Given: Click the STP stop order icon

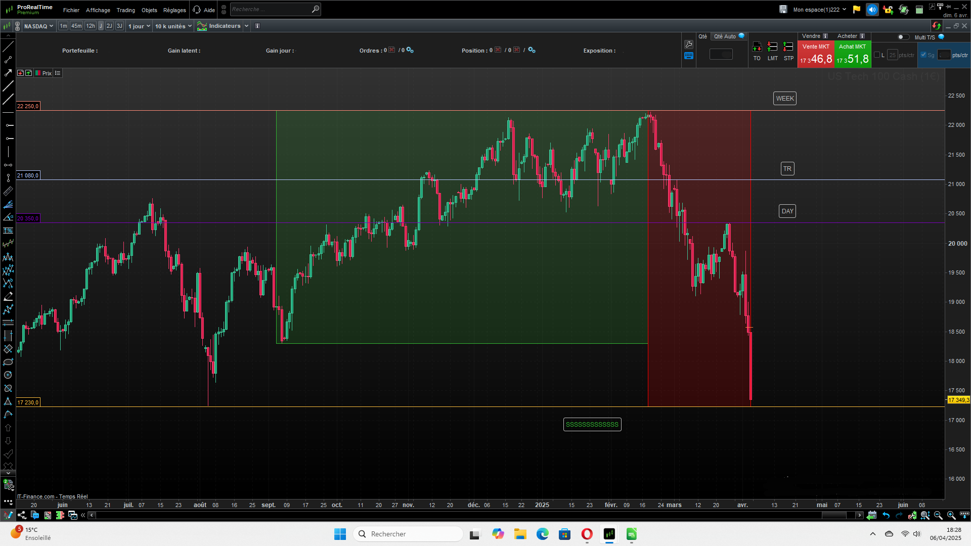Looking at the screenshot, I should coord(788,47).
